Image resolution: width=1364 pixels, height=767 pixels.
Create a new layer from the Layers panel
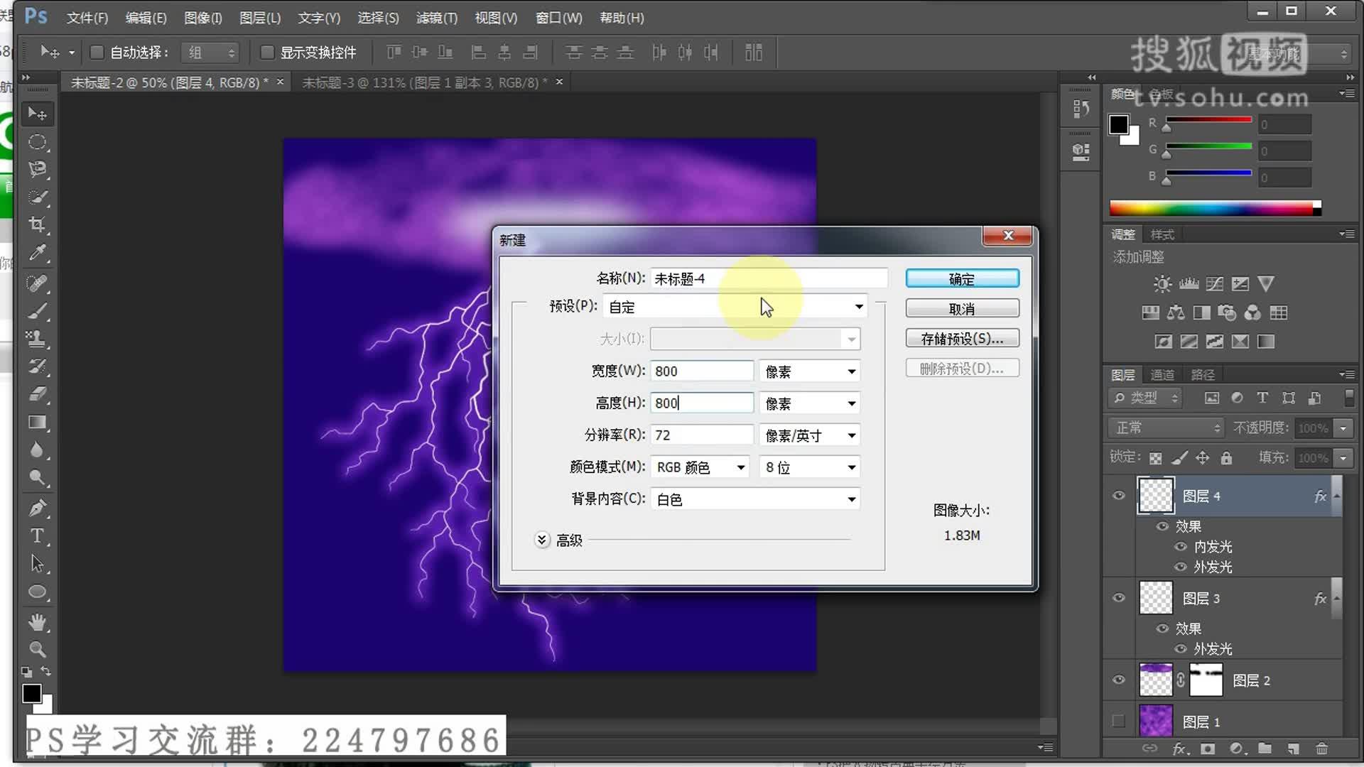click(x=1293, y=749)
